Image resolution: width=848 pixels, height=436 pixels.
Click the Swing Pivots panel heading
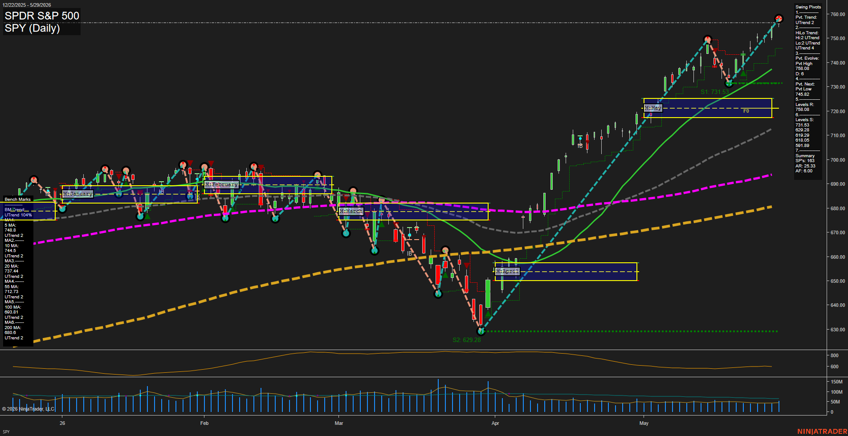tap(808, 7)
